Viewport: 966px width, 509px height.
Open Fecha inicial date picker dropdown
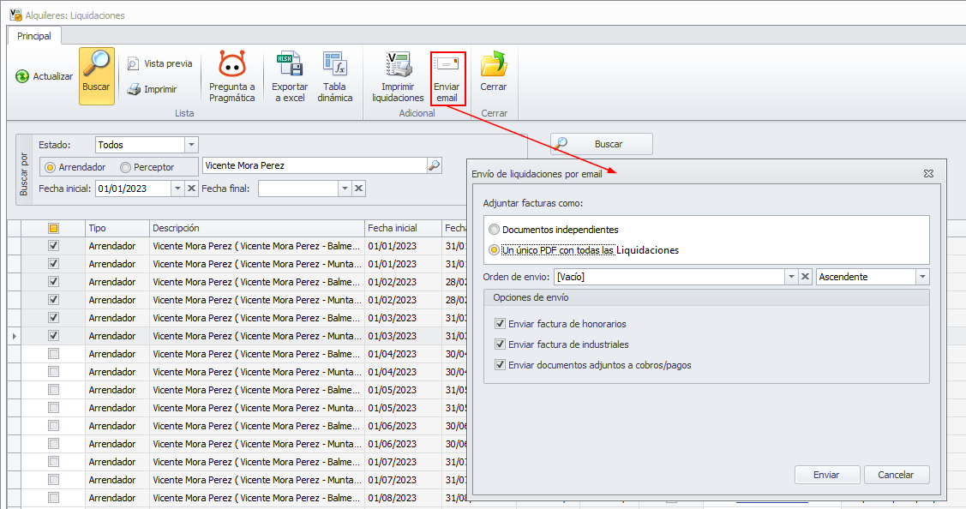click(177, 189)
